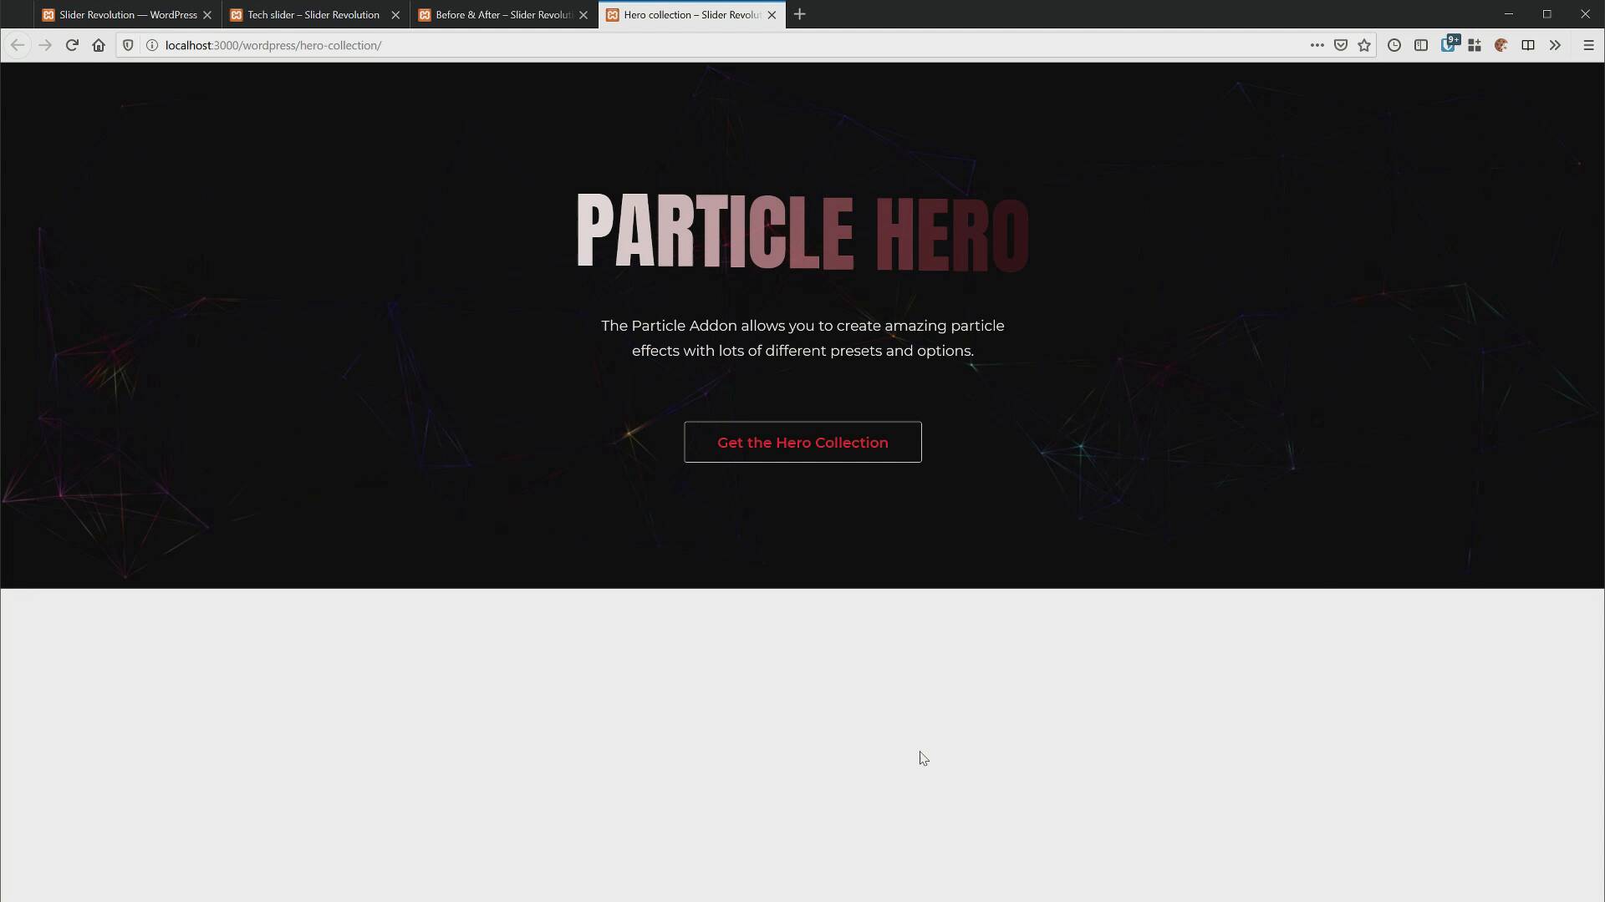Save page to Pocket
Screen dimensions: 1605x902
(x=1341, y=45)
